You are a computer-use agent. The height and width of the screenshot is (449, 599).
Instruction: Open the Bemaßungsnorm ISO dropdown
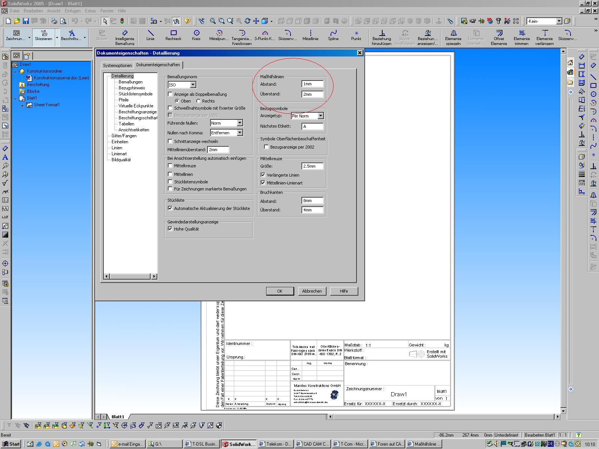point(193,85)
